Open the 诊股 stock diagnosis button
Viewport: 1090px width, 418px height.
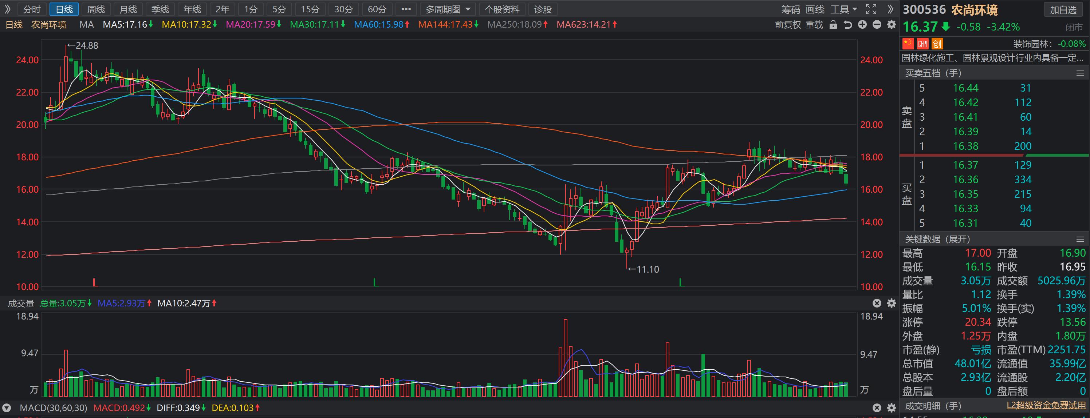[543, 9]
